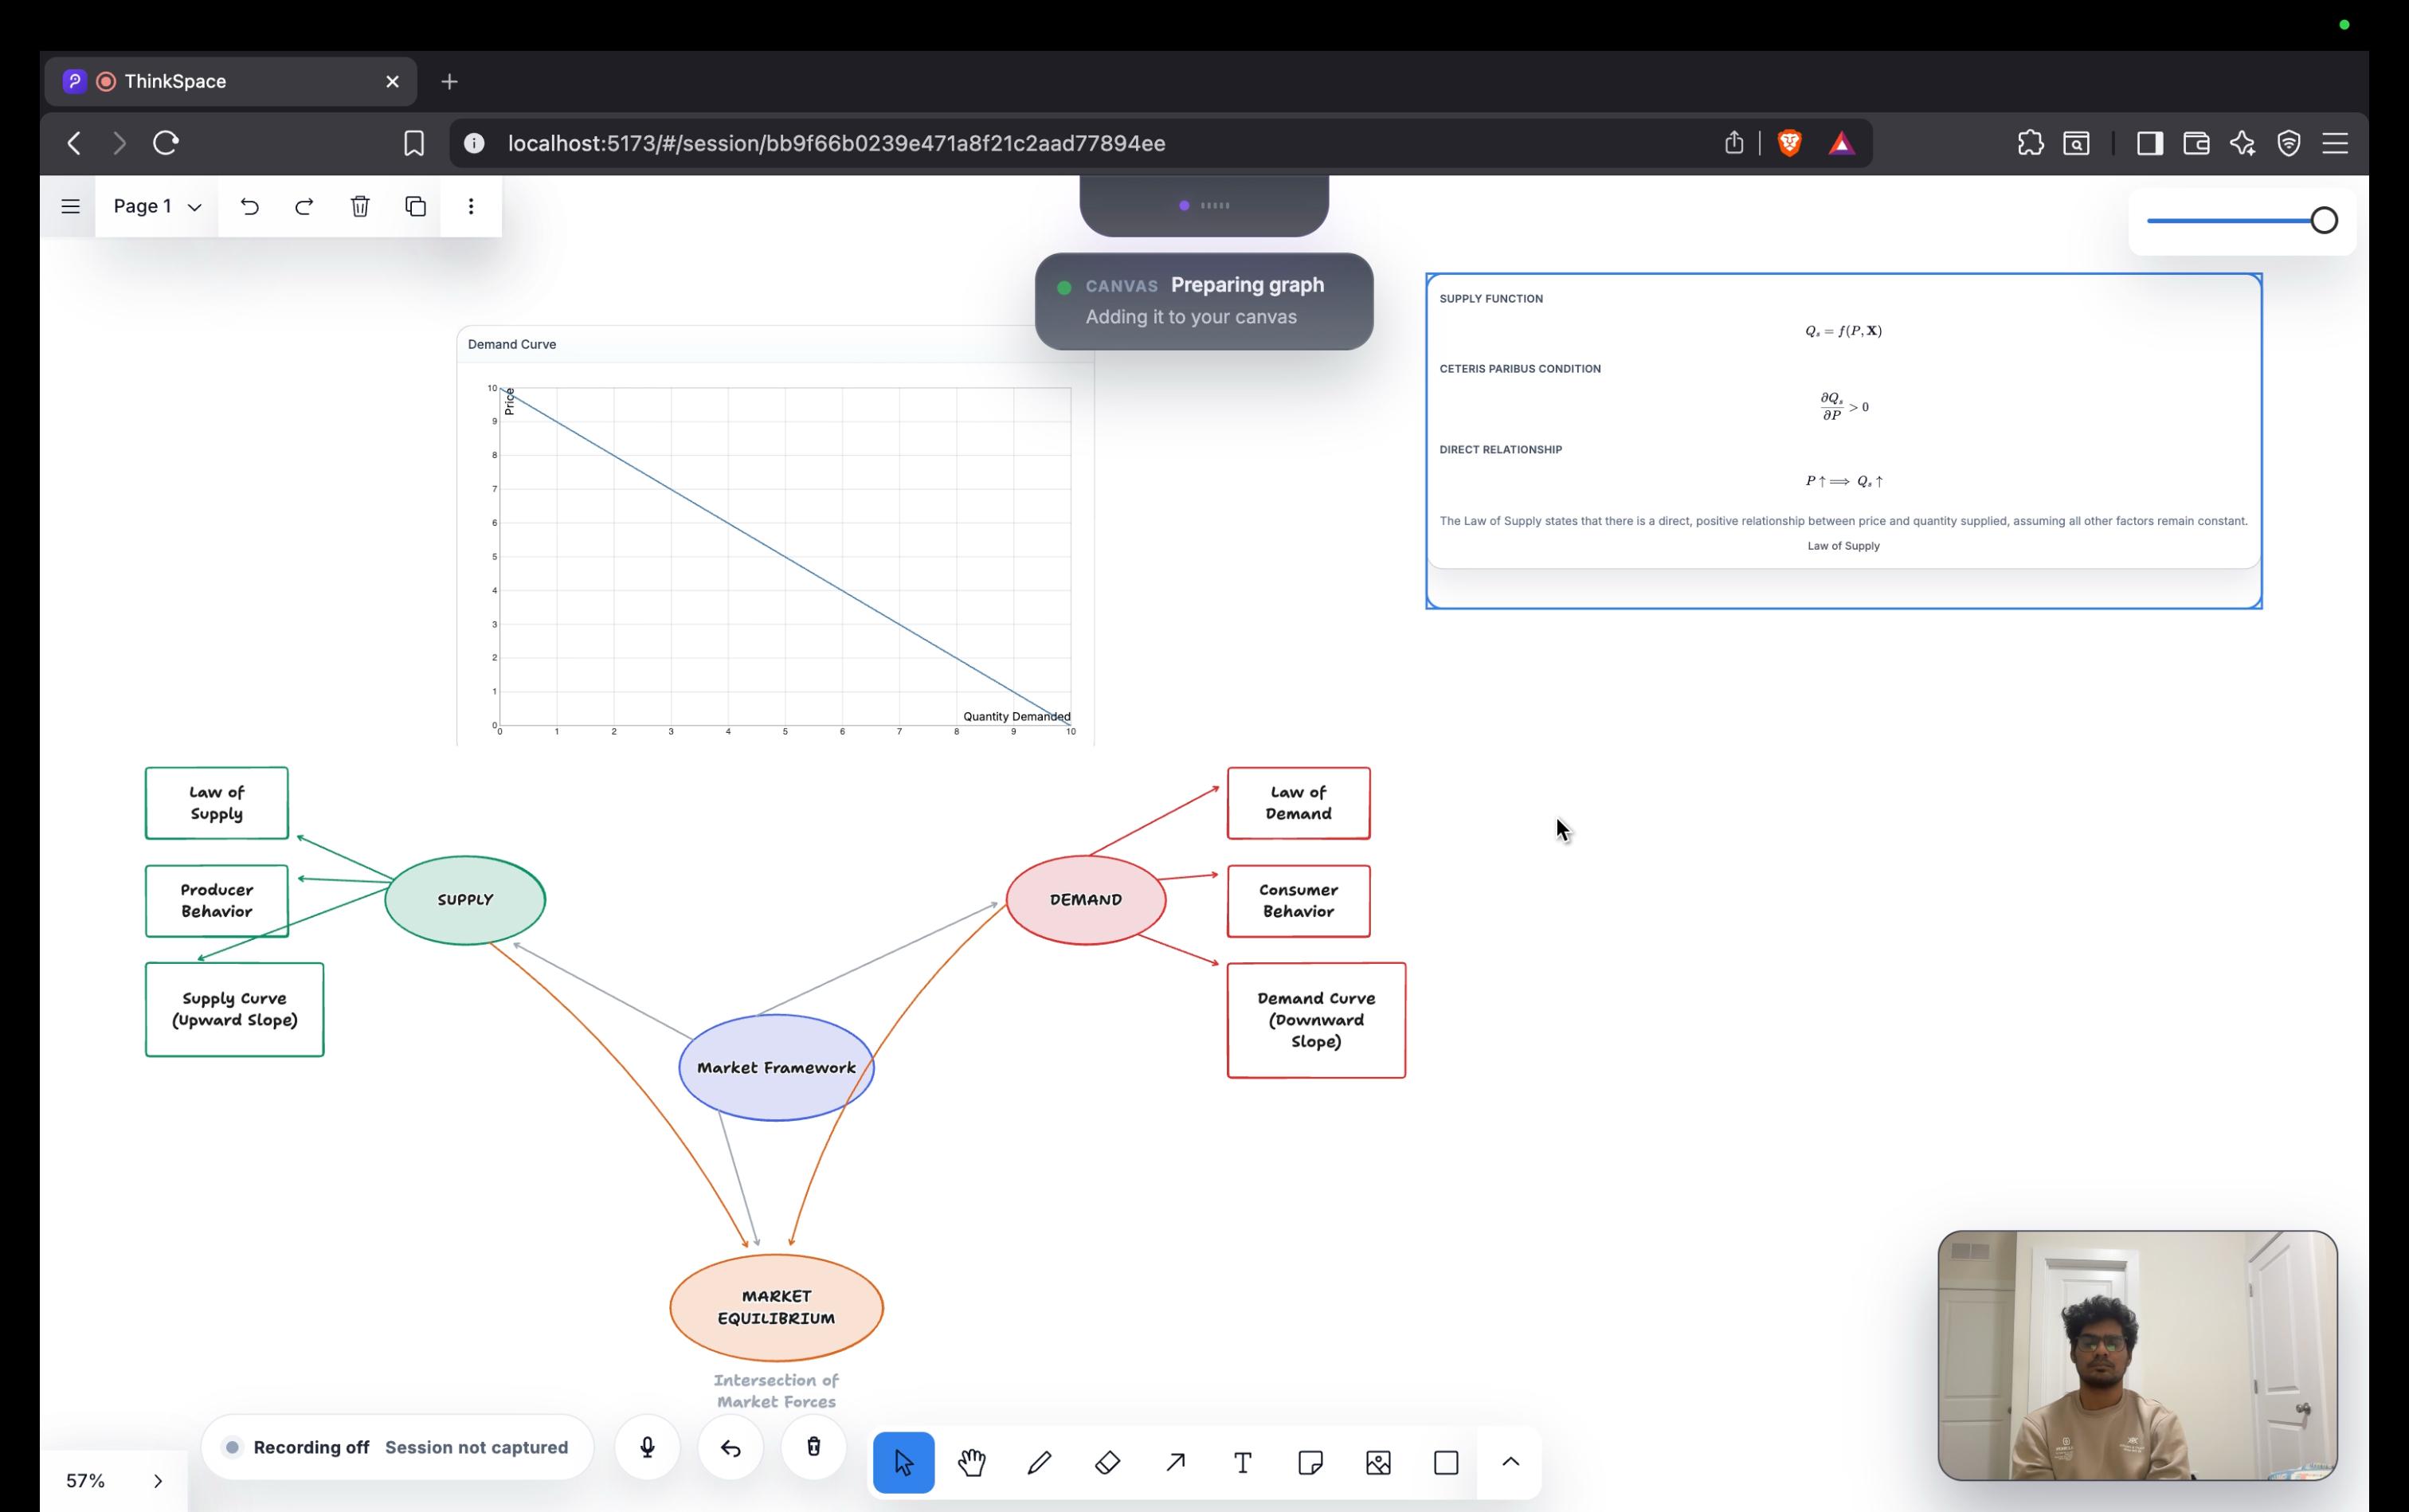This screenshot has width=2409, height=1512.
Task: Select the Hand pan tool
Action: [x=971, y=1463]
